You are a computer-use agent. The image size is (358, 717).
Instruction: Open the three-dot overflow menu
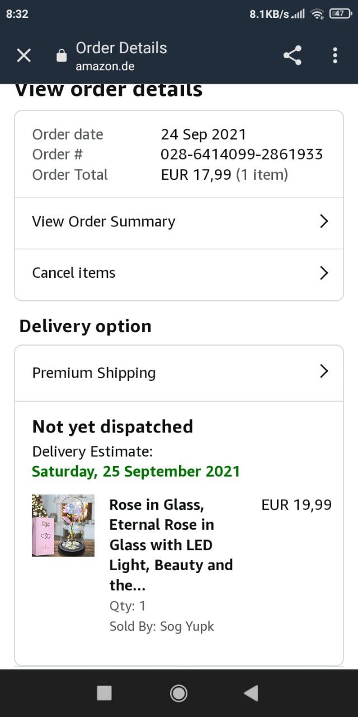(x=335, y=55)
